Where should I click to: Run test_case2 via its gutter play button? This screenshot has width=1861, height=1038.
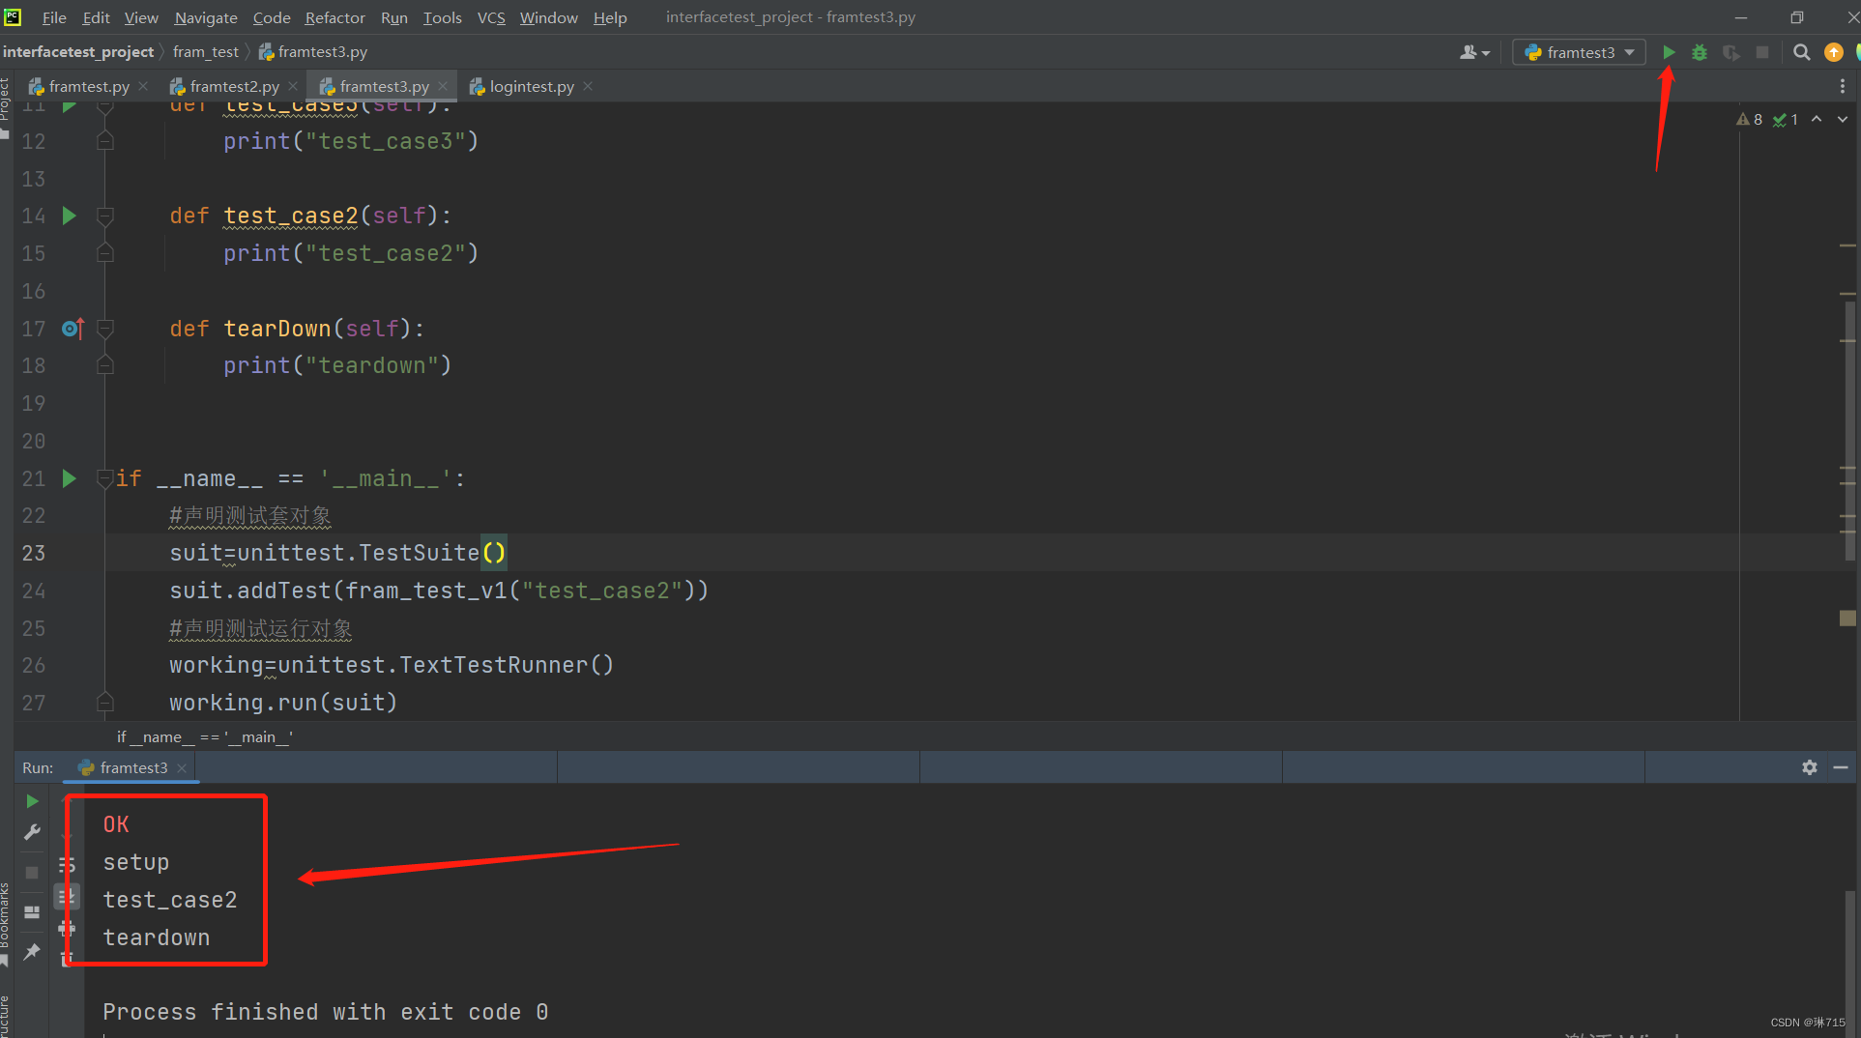[68, 216]
